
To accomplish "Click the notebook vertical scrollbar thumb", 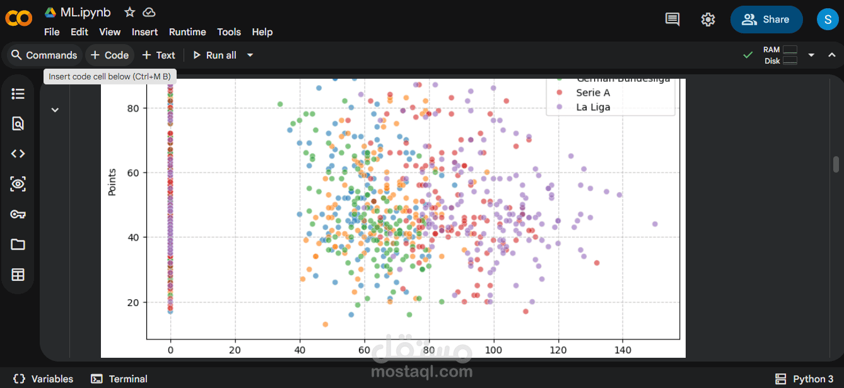I will (836, 164).
